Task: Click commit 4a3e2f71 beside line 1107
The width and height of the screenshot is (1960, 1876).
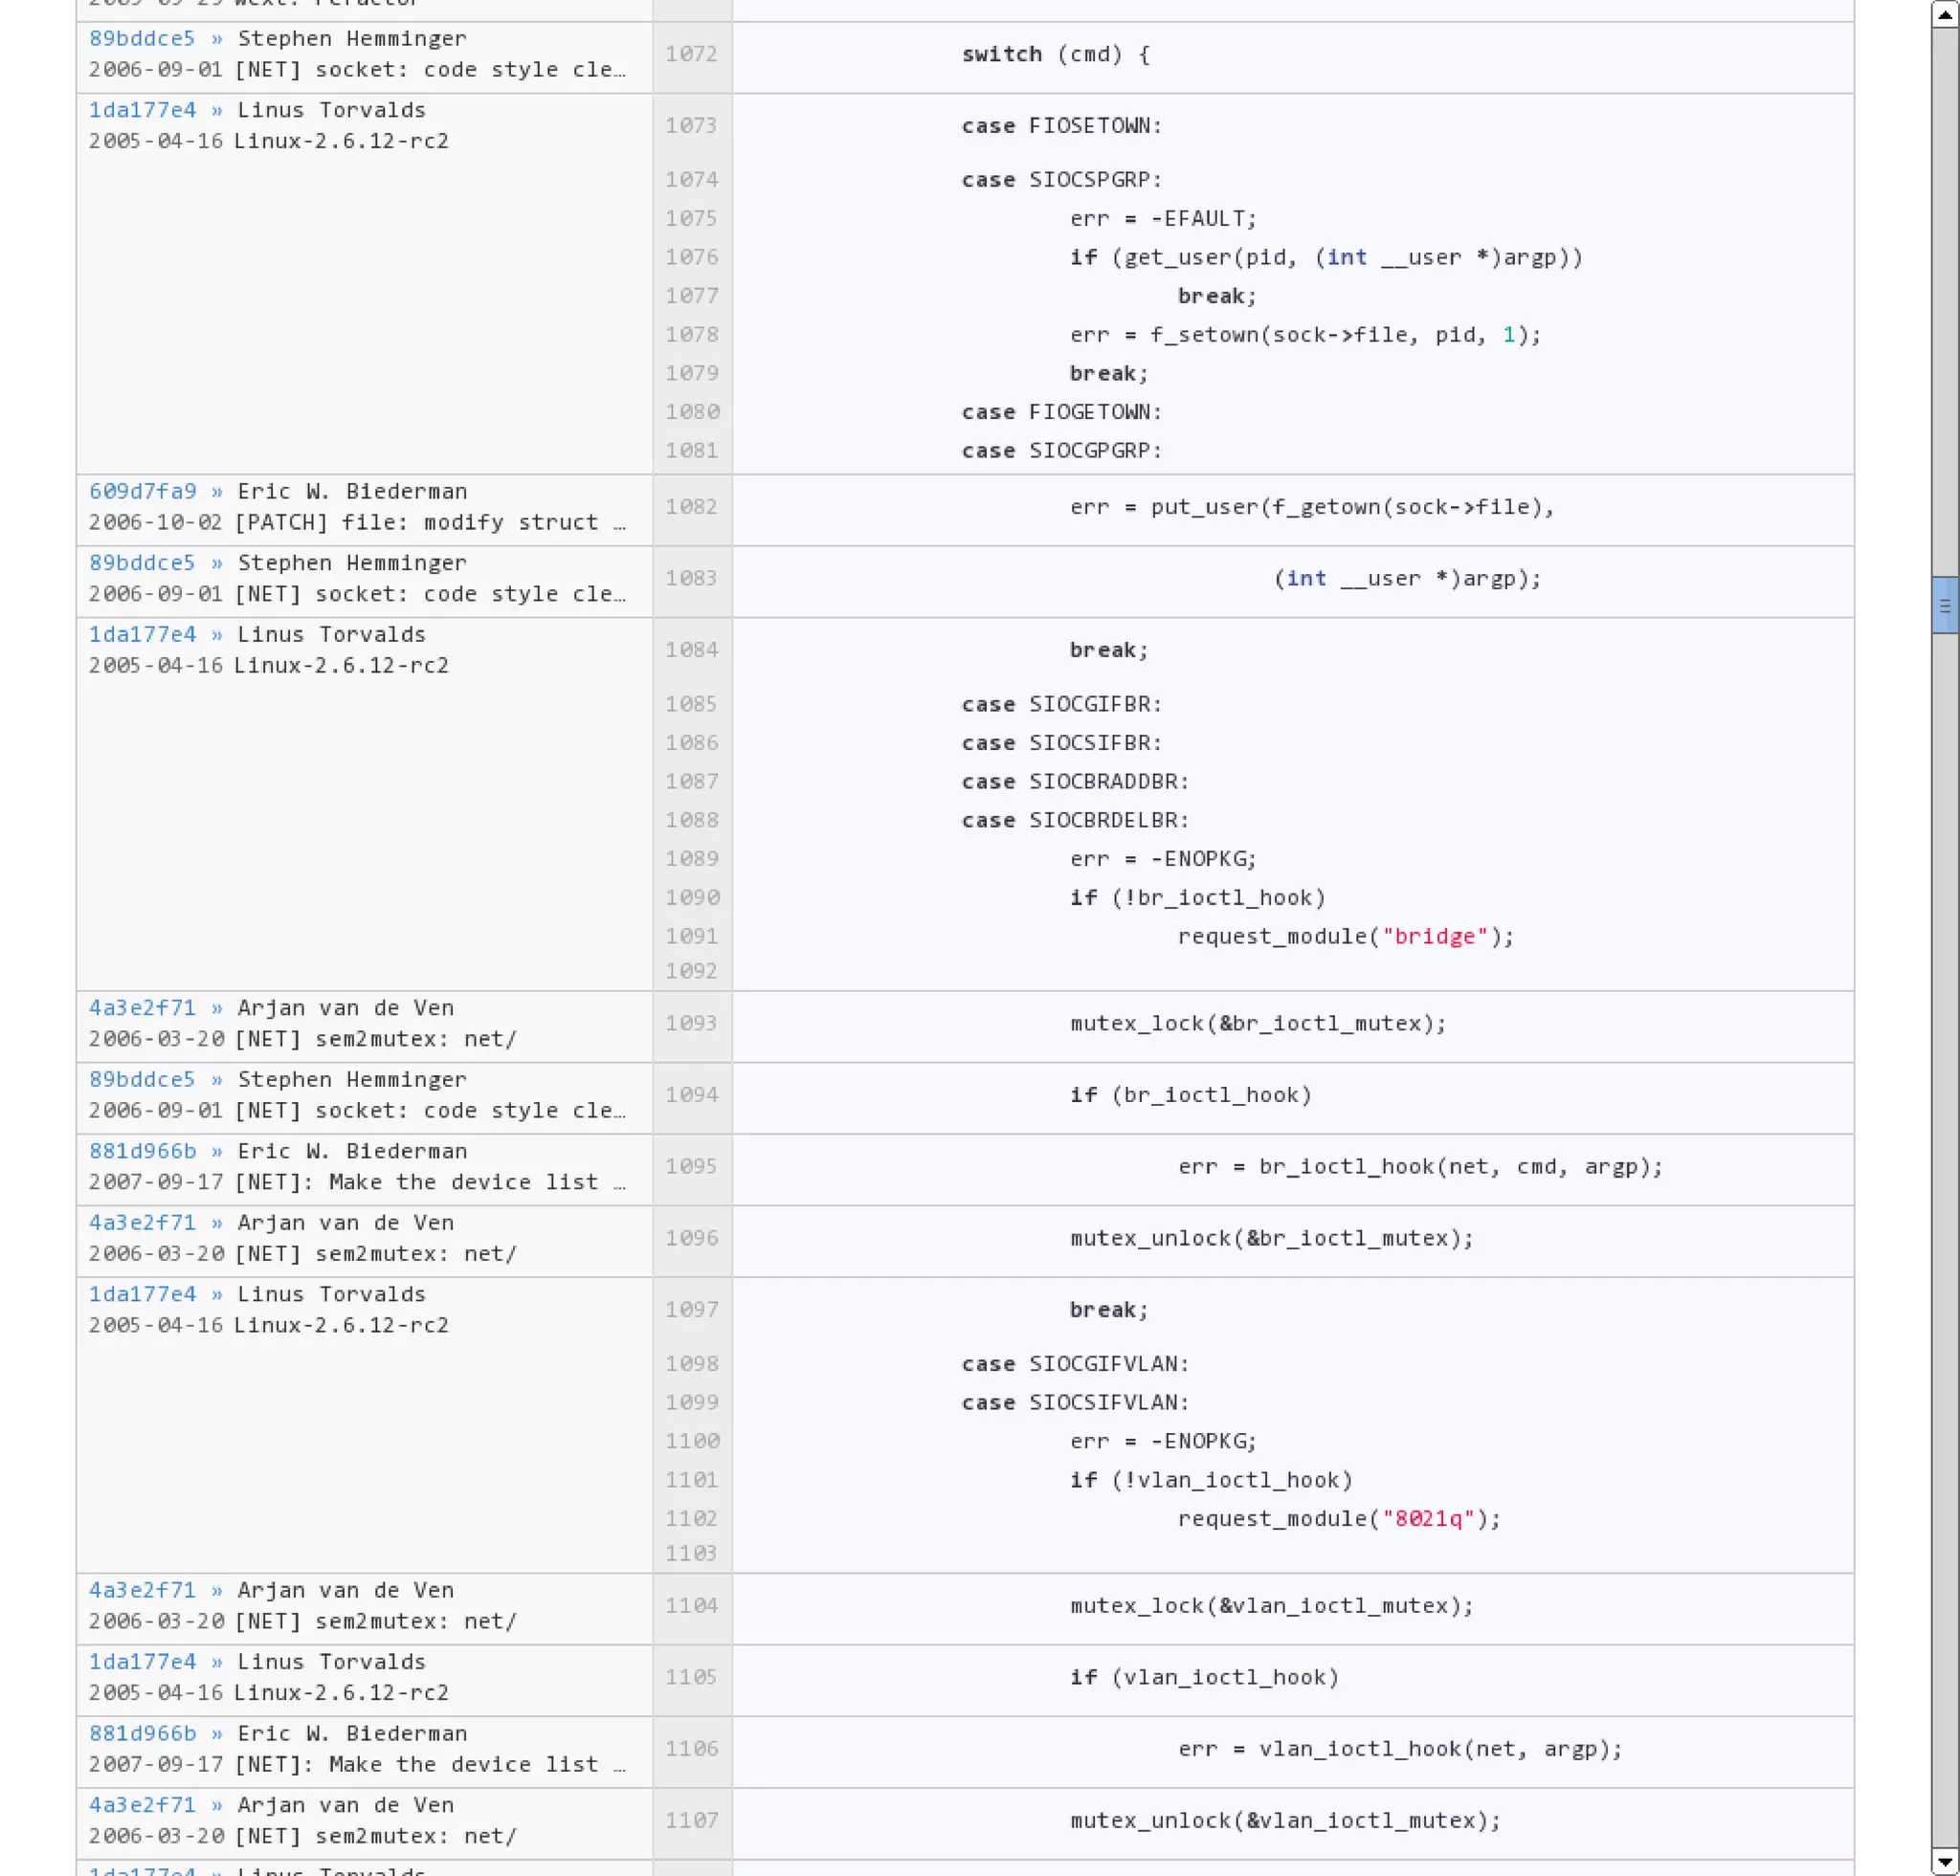Action: pyautogui.click(x=142, y=1805)
